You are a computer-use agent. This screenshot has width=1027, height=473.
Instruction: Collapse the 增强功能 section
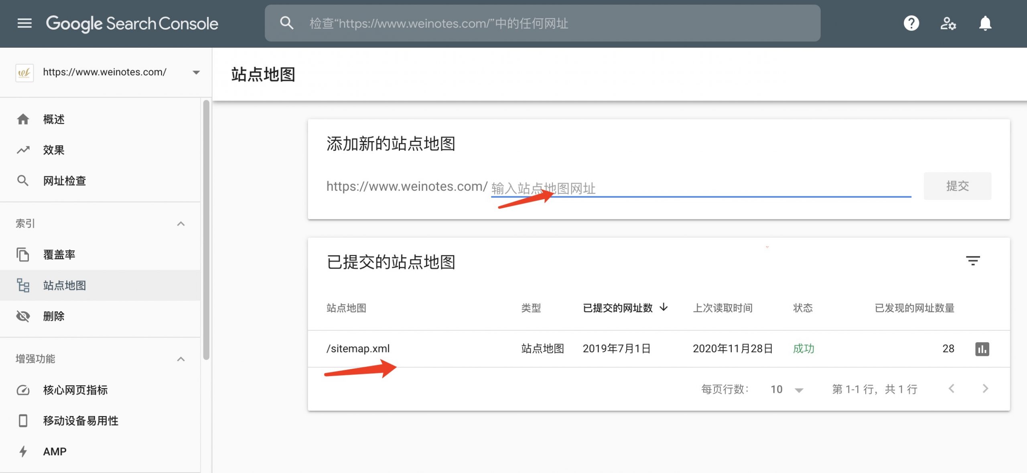[x=181, y=359]
